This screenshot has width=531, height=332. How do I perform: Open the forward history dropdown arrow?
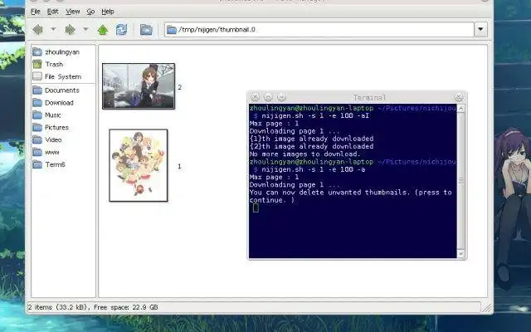pos(85,30)
